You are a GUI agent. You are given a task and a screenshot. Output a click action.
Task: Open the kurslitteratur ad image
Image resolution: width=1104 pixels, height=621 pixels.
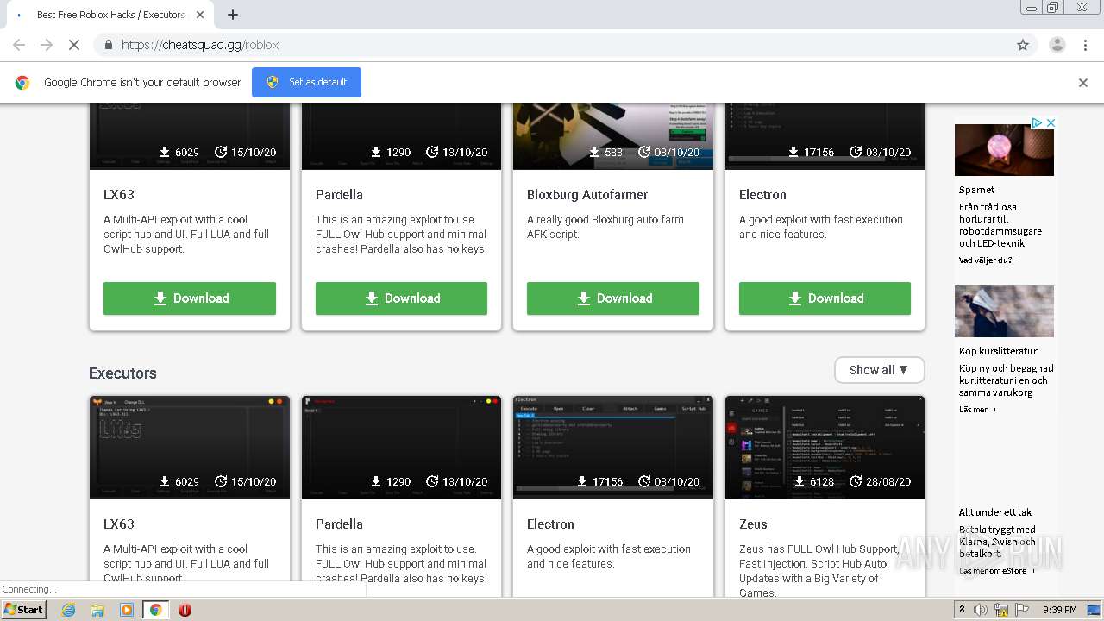(x=1004, y=311)
